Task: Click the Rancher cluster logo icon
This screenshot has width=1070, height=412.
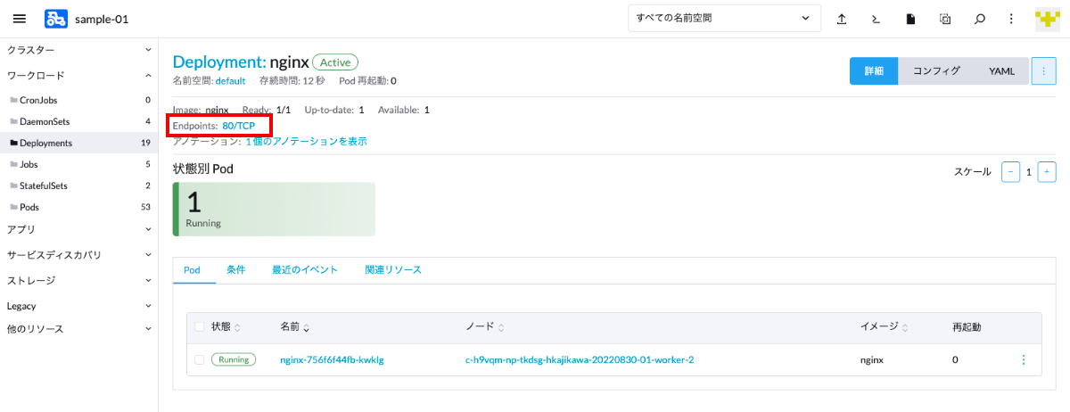Action: pos(55,19)
